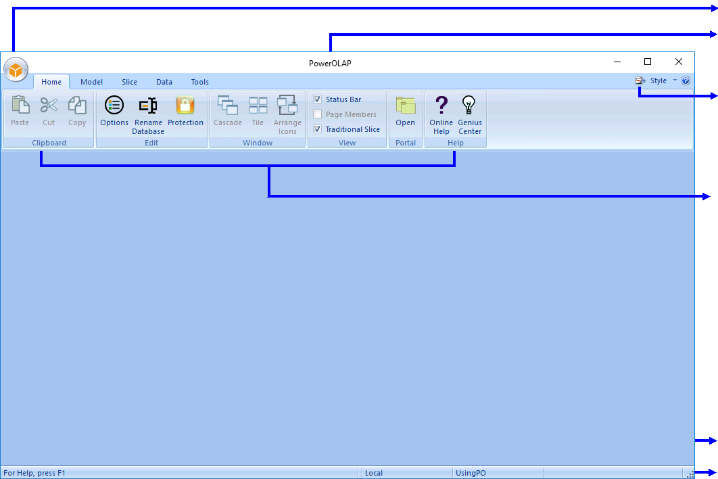This screenshot has width=718, height=479.
Task: Switch to the Model ribbon tab
Action: tap(91, 82)
